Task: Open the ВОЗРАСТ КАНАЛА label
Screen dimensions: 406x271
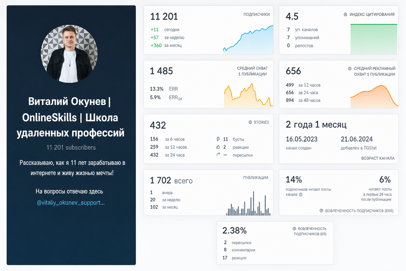Action: click(378, 158)
